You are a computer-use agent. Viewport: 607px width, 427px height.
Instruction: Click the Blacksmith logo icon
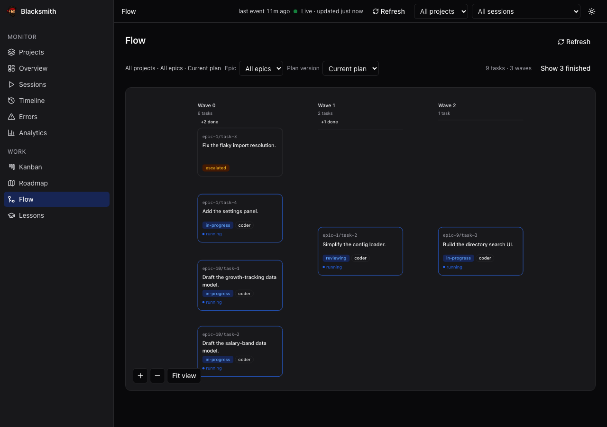tap(12, 11)
